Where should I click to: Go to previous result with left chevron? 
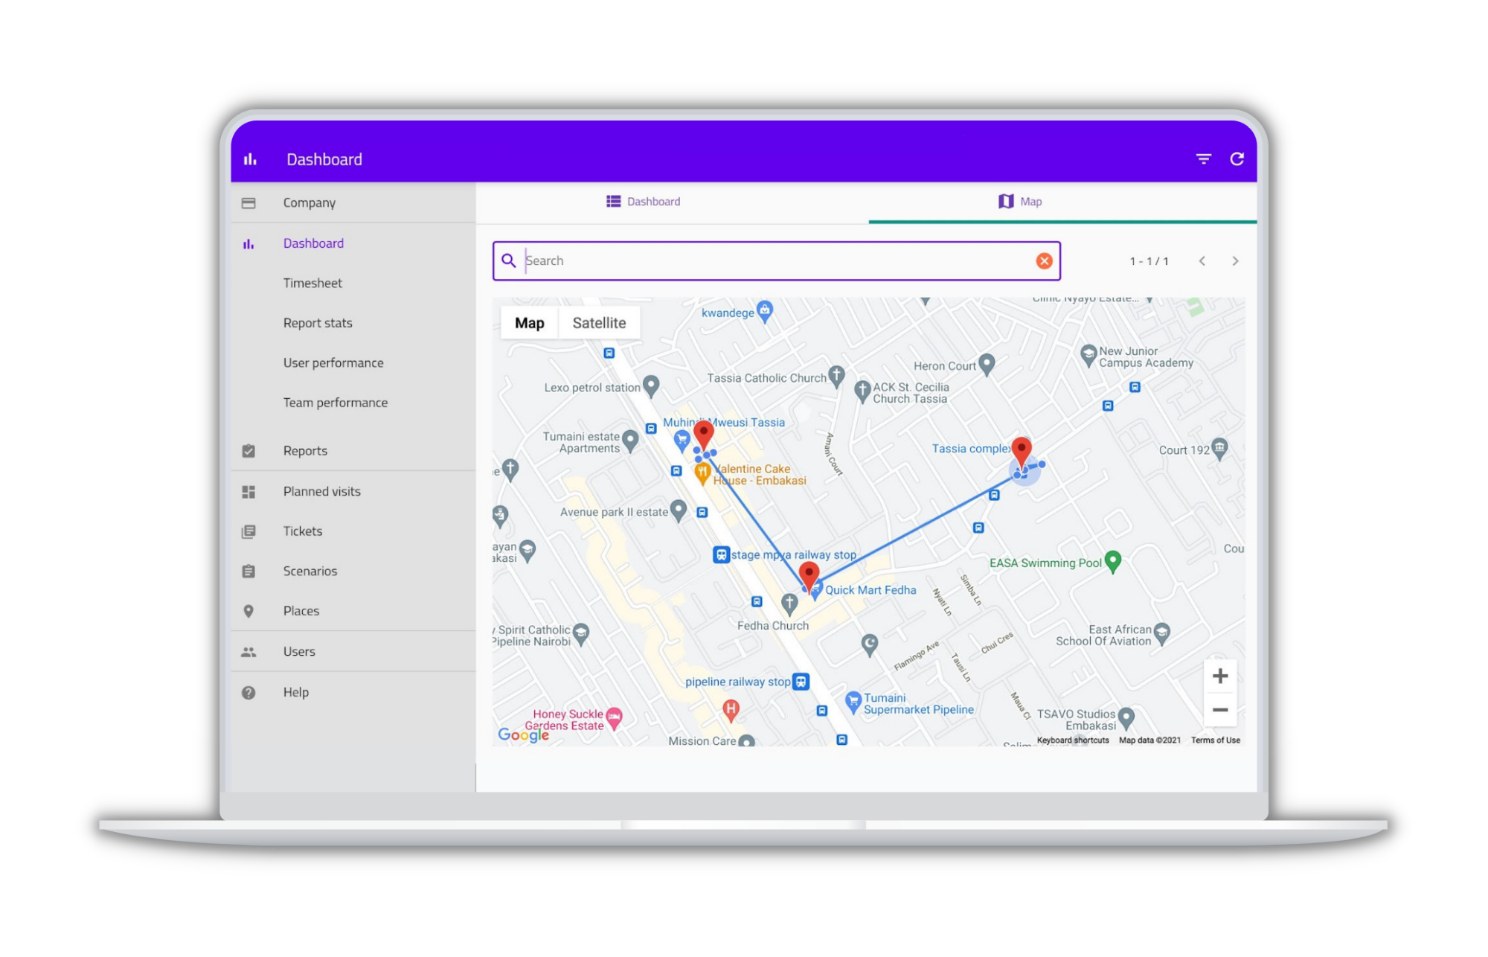coord(1202,260)
